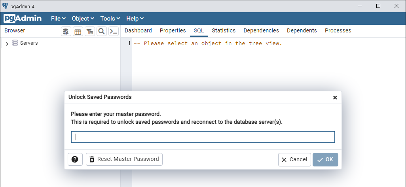Click the pgAdmin logo in header
This screenshot has height=187, width=406.
point(23,19)
